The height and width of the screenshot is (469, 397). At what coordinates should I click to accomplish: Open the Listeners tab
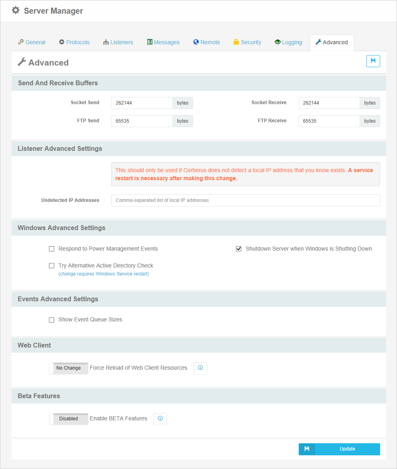click(x=118, y=42)
